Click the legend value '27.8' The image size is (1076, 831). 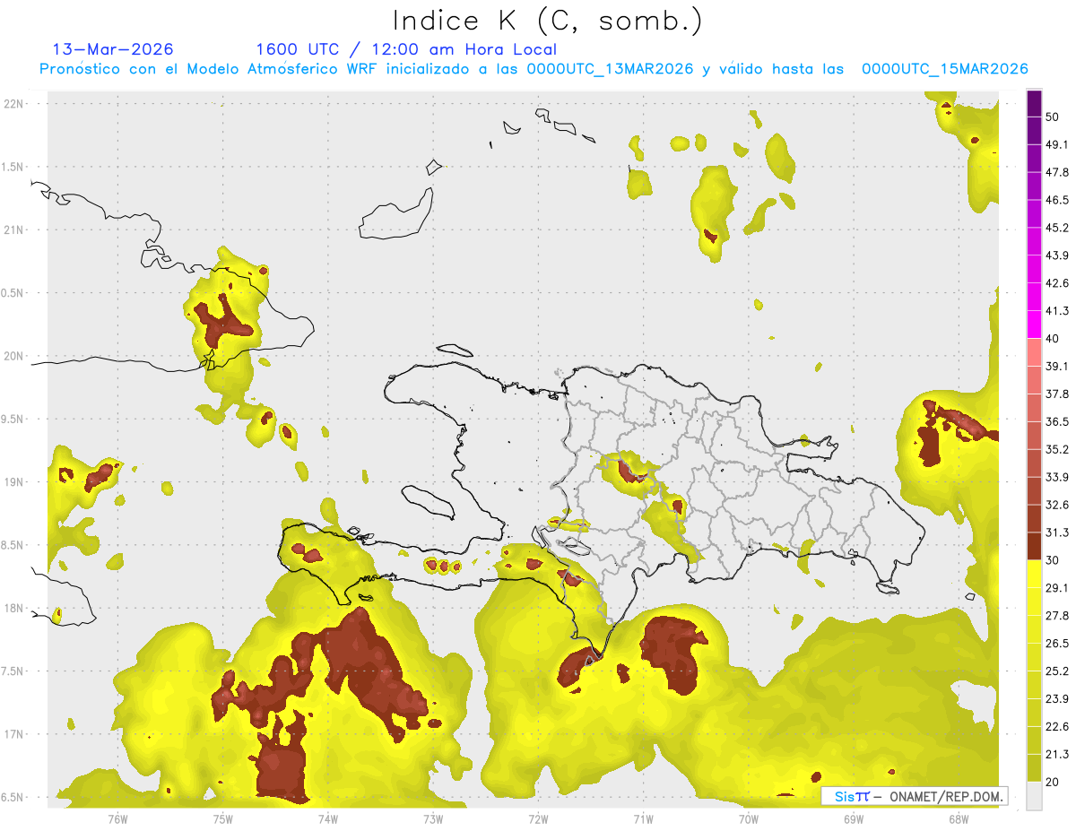pyautogui.click(x=1057, y=616)
